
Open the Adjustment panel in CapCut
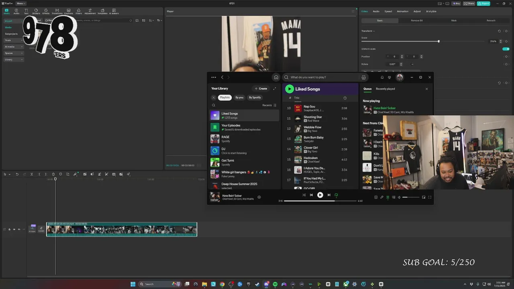click(x=90, y=11)
